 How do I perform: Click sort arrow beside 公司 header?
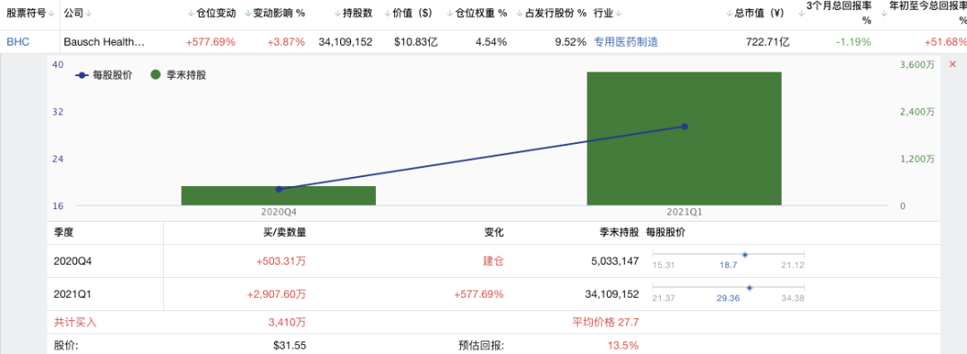(90, 13)
